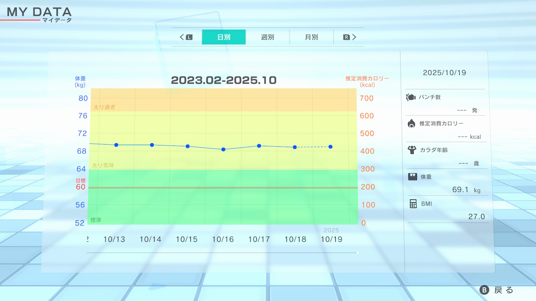
Task: Click the left chevron arrow beside L
Action: coord(182,37)
